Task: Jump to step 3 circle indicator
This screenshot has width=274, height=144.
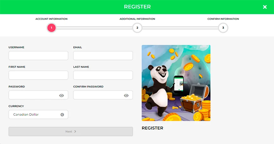Action: pyautogui.click(x=223, y=28)
